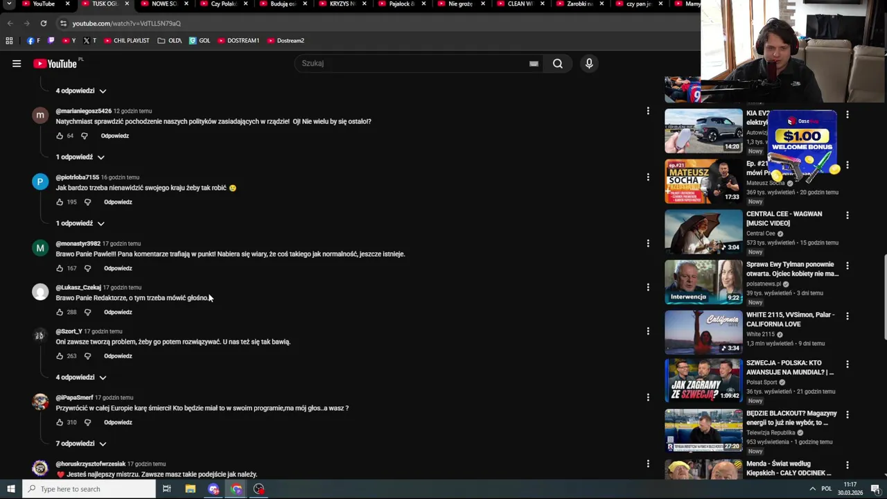The image size is (887, 499).
Task: Like the comment by @Szort_Y
Action: tap(60, 356)
